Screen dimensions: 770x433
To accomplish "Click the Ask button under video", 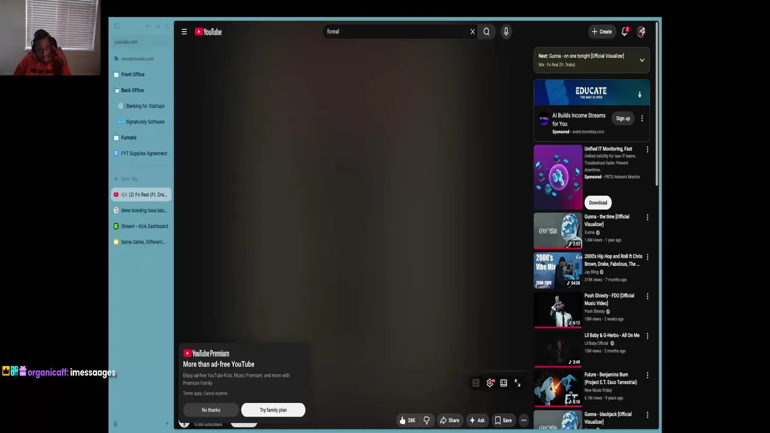I will tap(477, 420).
